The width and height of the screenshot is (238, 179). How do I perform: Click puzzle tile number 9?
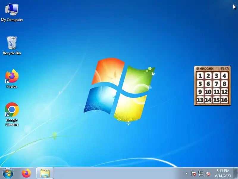coord(200,92)
